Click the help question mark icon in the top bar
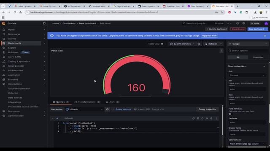The height and width of the screenshot is (151, 270). (x=238, y=23)
